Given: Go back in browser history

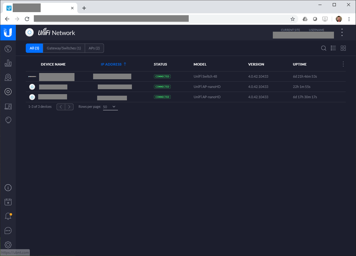Looking at the screenshot, I should (x=7, y=19).
